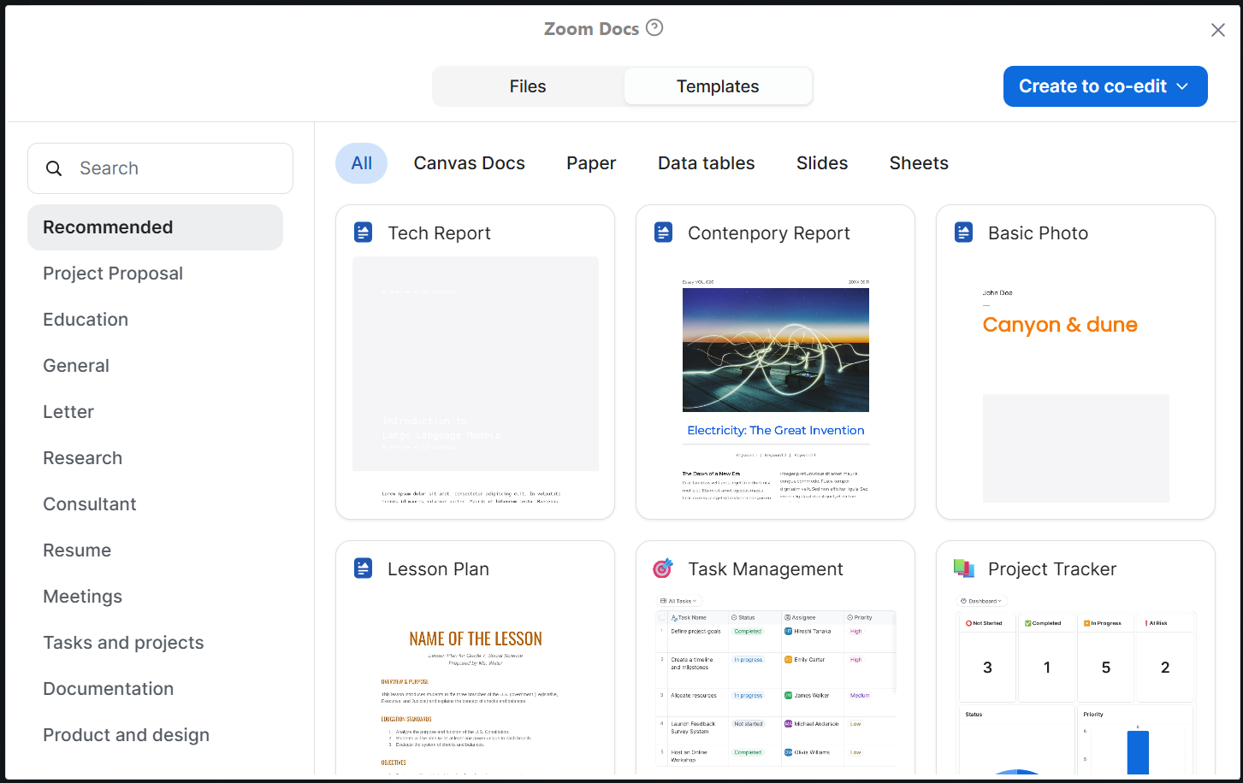This screenshot has height=783, width=1243.
Task: Click the Zoom Docs dialog title
Action: click(592, 28)
